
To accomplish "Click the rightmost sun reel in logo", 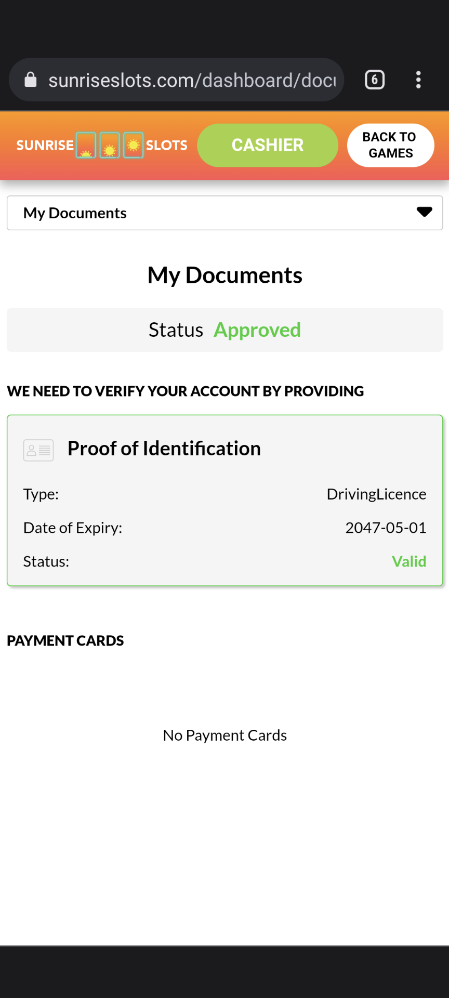I will (x=134, y=146).
